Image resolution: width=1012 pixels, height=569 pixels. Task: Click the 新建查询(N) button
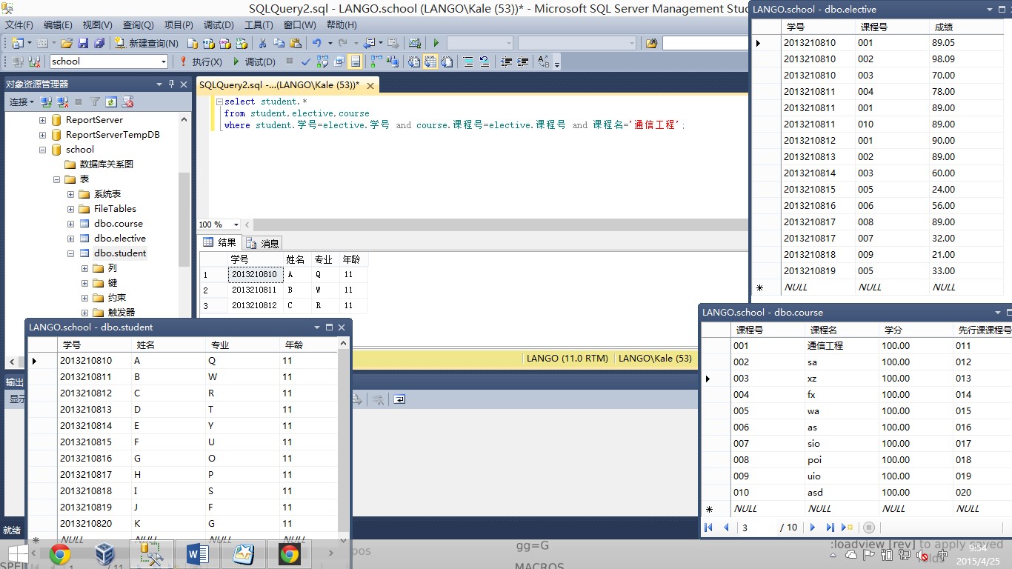(x=146, y=43)
